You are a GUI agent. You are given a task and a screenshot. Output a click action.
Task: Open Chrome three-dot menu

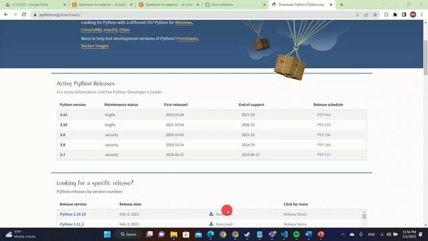pyautogui.click(x=422, y=15)
